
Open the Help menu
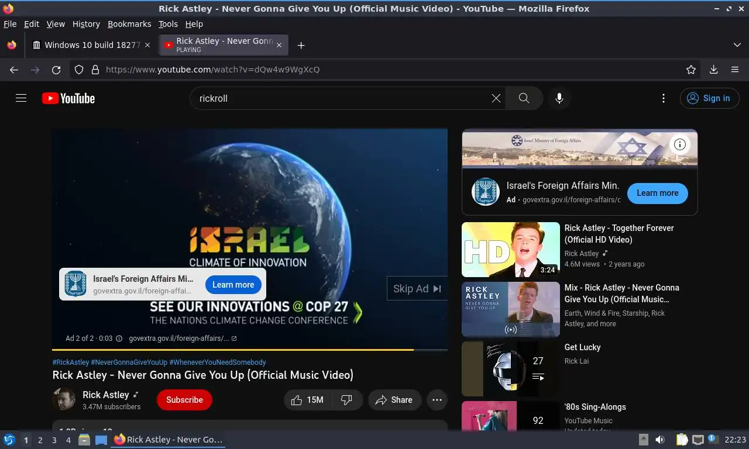click(194, 24)
